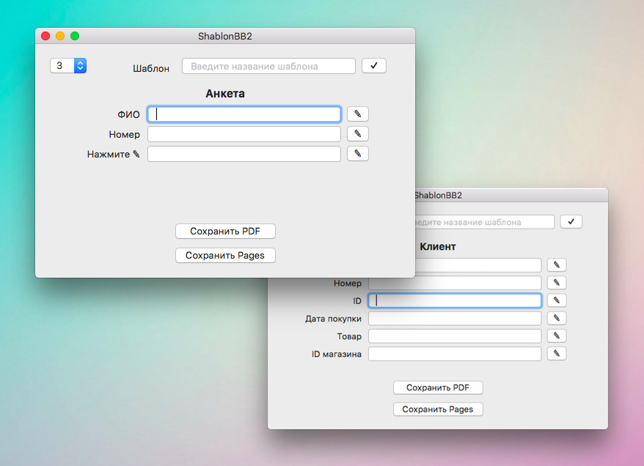644x466 pixels.
Task: Click the pencil edit icon beside Номер in Анкета
Action: point(358,134)
